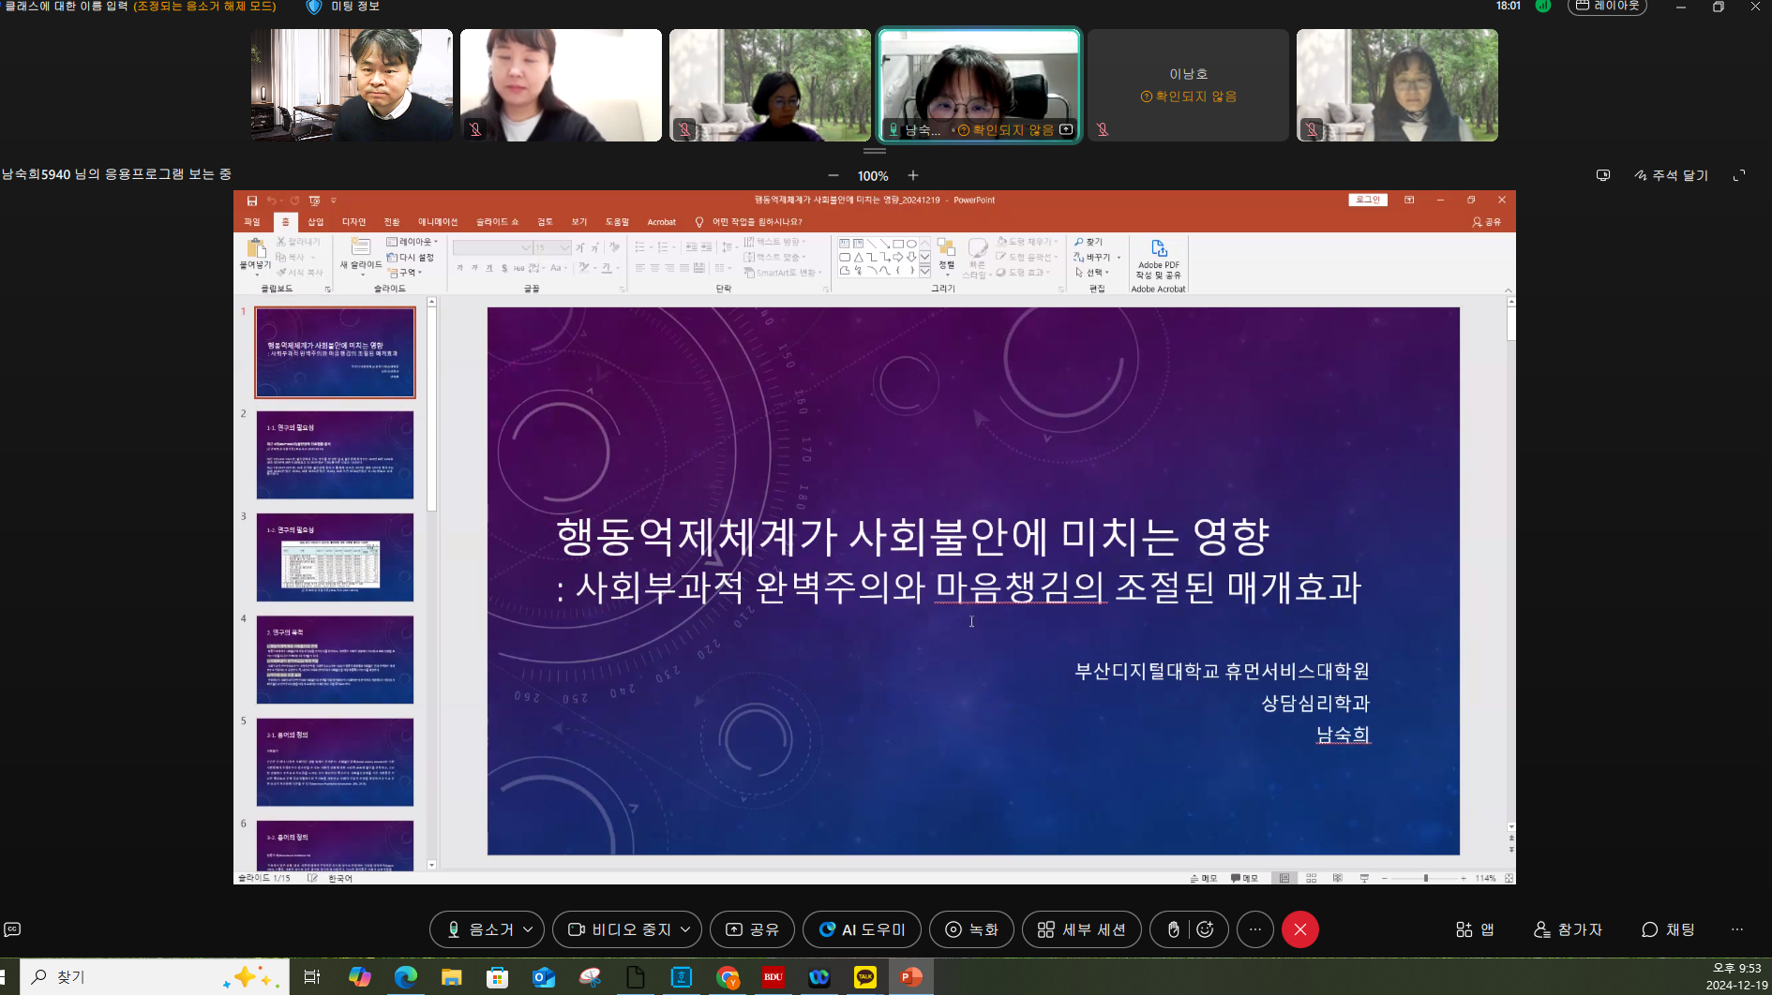Open the font name combo box
This screenshot has width=1772, height=995.
(492, 247)
